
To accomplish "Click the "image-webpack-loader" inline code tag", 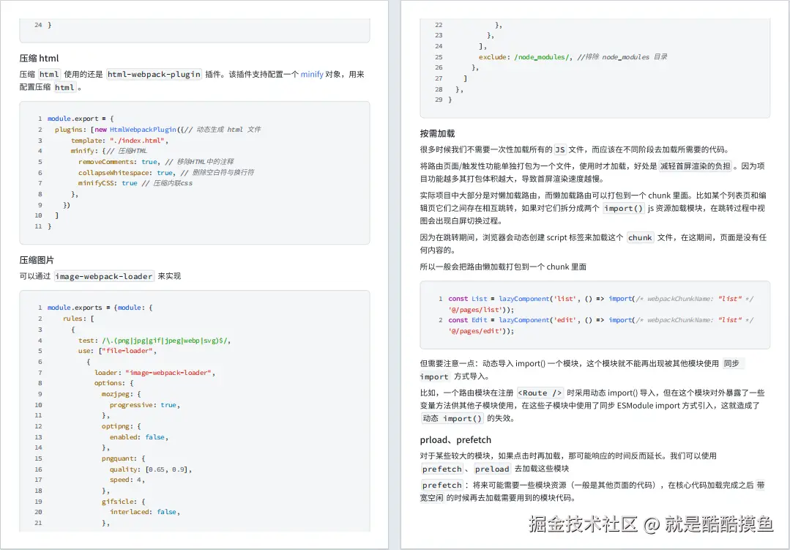I will point(103,276).
